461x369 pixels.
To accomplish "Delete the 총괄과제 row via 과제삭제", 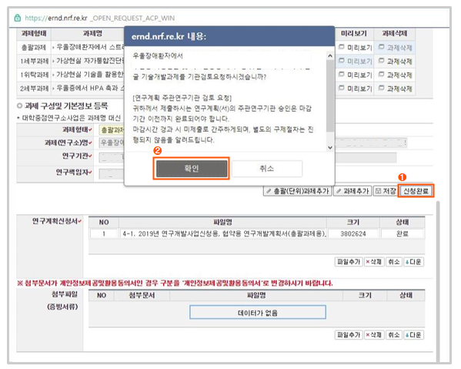I will 395,47.
